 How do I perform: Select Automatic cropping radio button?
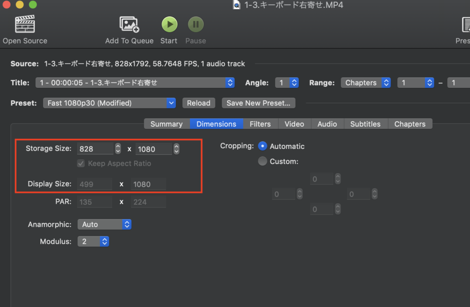pyautogui.click(x=263, y=146)
